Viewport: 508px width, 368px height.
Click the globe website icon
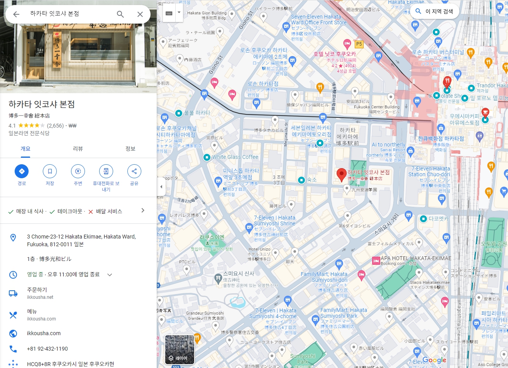tap(13, 333)
